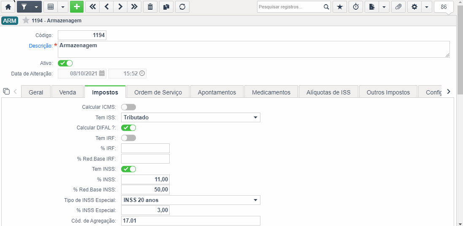Turn off the Tem INSS switch
The image size is (463, 226).
coord(128,169)
